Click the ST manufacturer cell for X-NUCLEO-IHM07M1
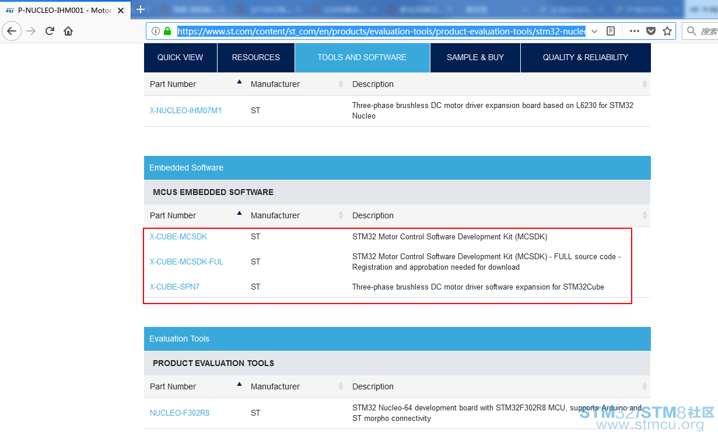 tap(255, 110)
